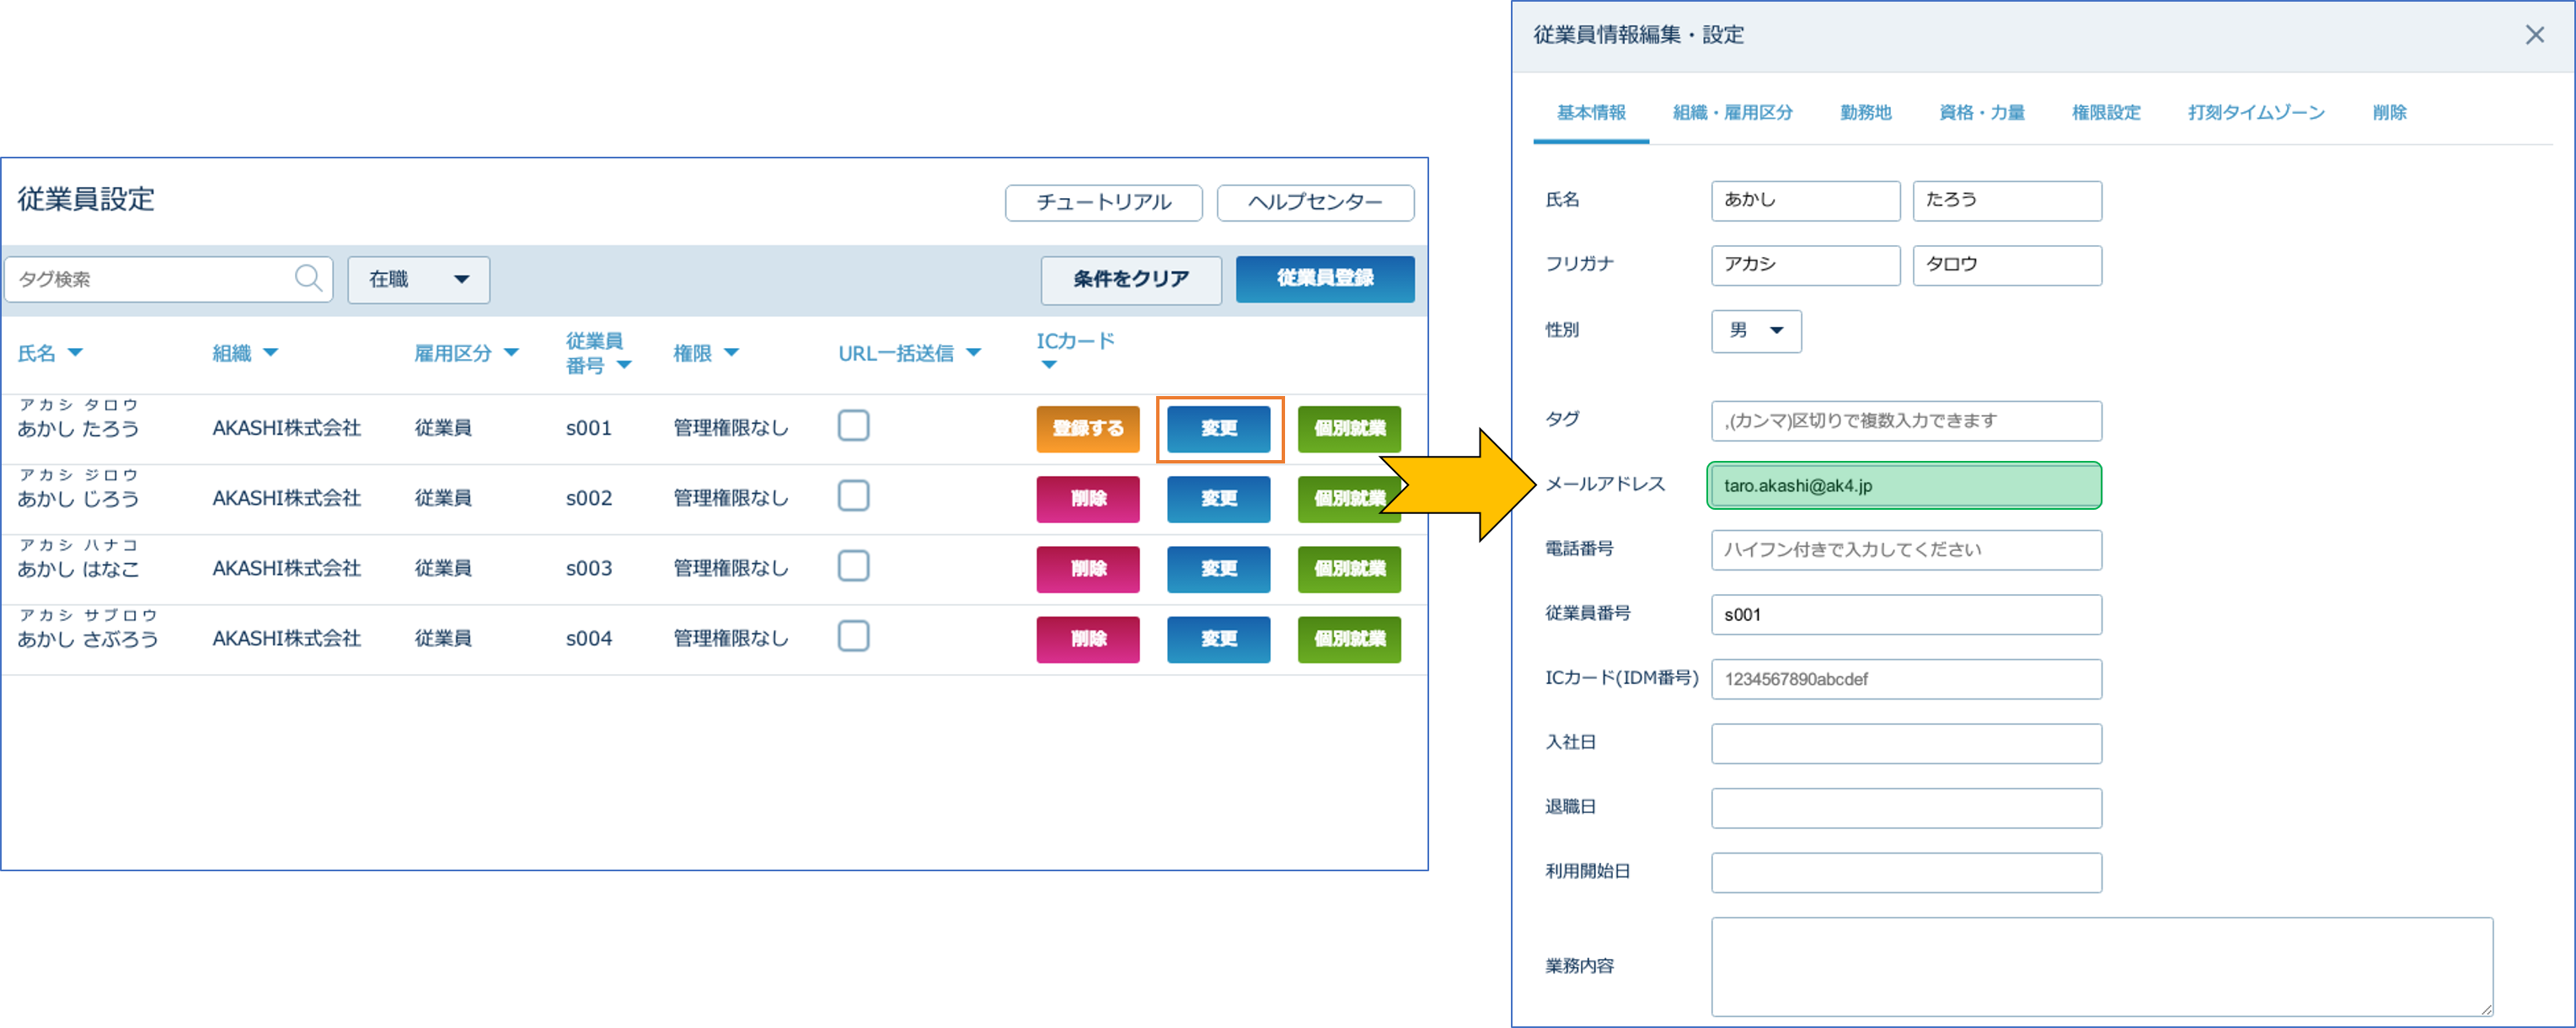Tick the URL checkbox for s003 row

click(x=853, y=566)
